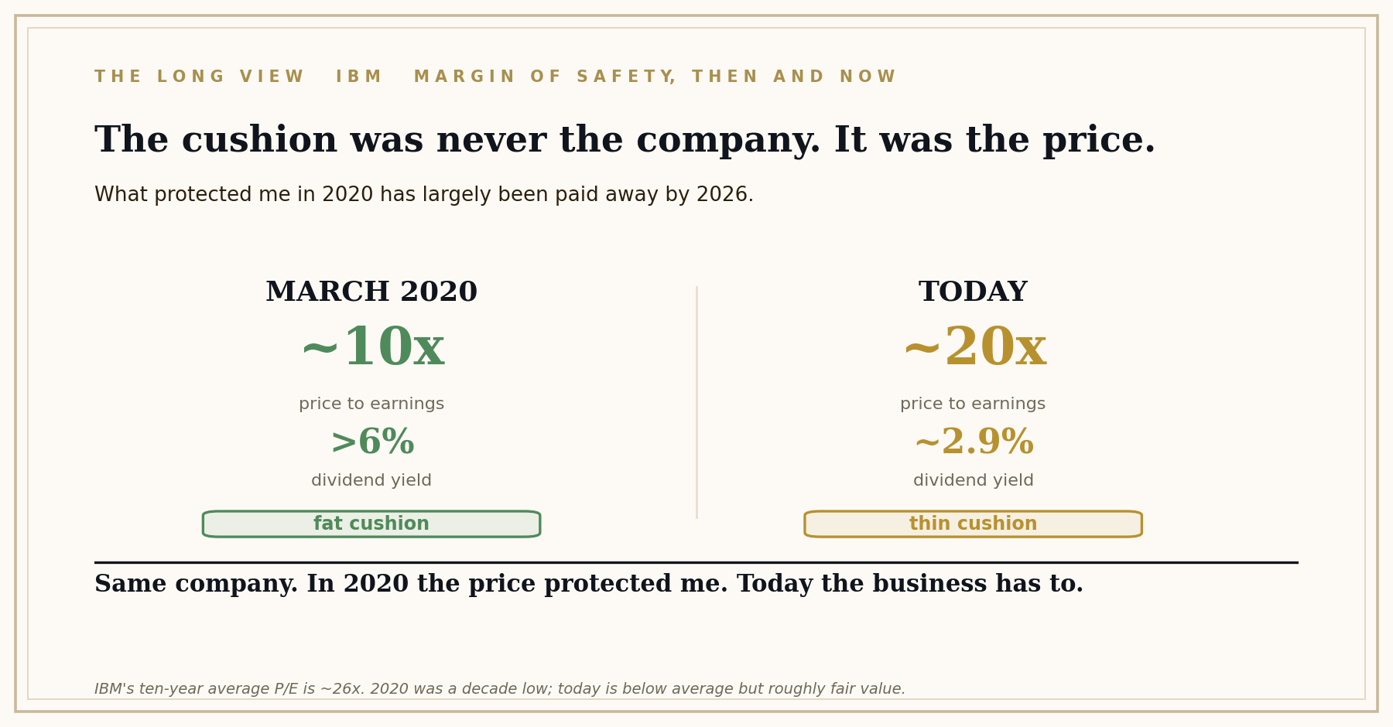
Task: Click the TODAY column heading
Action: coord(973,292)
